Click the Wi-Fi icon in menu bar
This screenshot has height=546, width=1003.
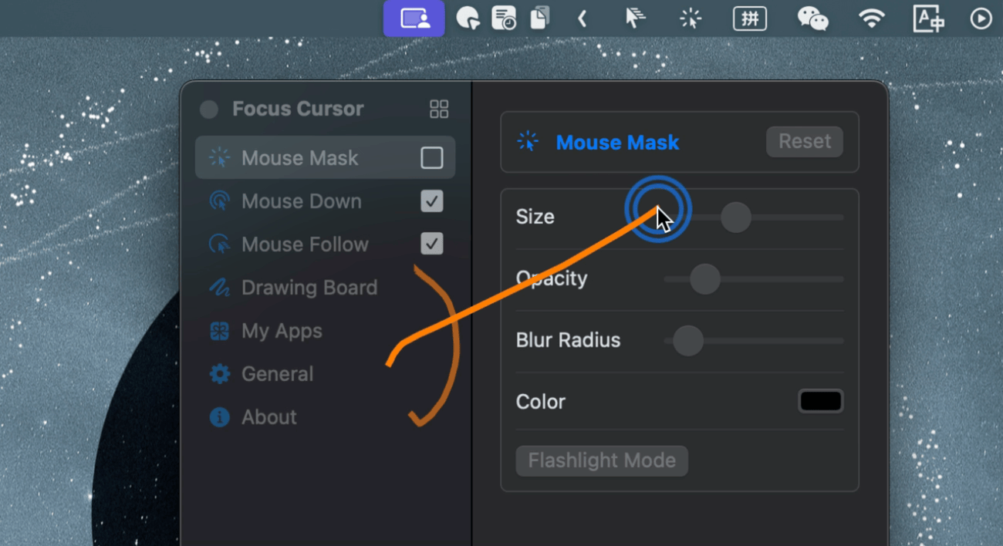click(x=871, y=19)
